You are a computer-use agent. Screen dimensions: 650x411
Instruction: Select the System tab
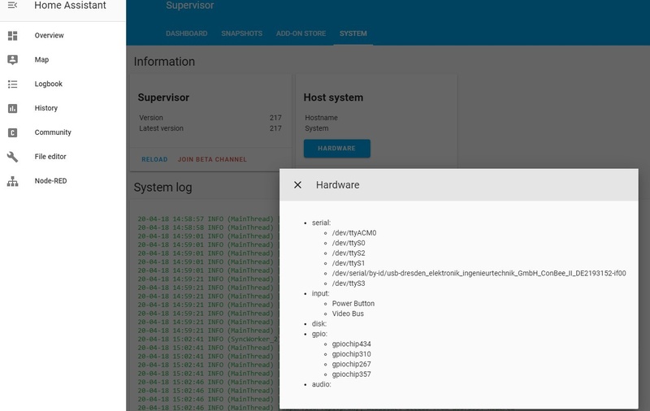coord(353,33)
